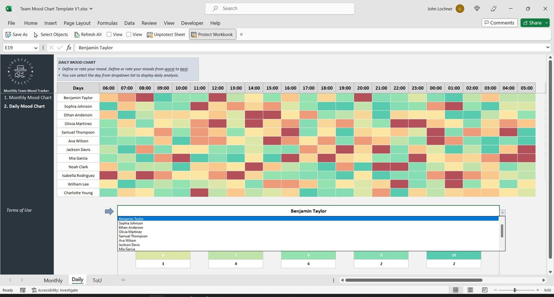Open the Developer ribbon tab

coord(191,23)
